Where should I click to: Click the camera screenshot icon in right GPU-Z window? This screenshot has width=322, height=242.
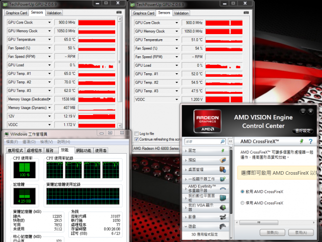246,13
